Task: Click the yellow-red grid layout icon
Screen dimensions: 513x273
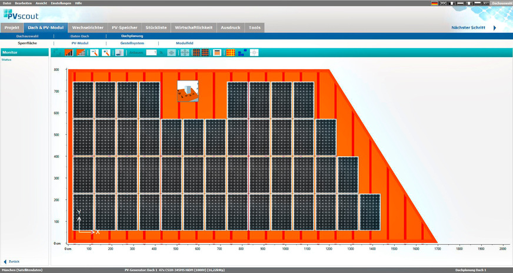Action: click(230, 53)
